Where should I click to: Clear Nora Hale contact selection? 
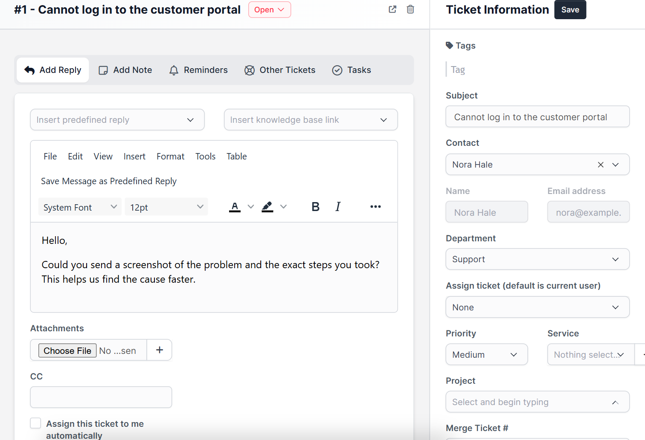click(x=601, y=165)
